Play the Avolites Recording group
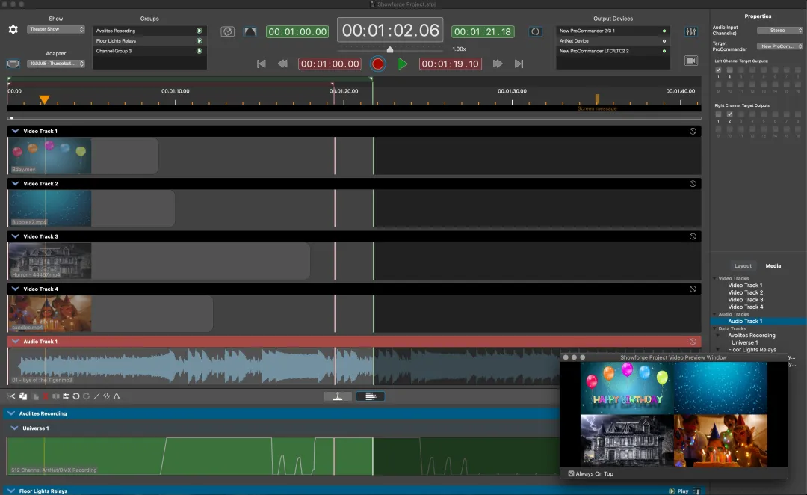This screenshot has height=495, width=807. tap(200, 31)
